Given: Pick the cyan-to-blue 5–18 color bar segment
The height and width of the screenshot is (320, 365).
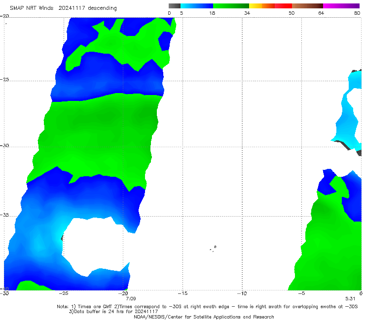Looking at the screenshot, I should pos(197,6).
